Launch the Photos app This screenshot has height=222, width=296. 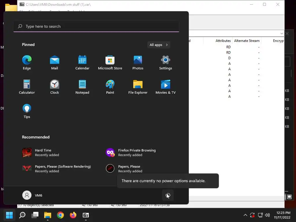point(138,63)
